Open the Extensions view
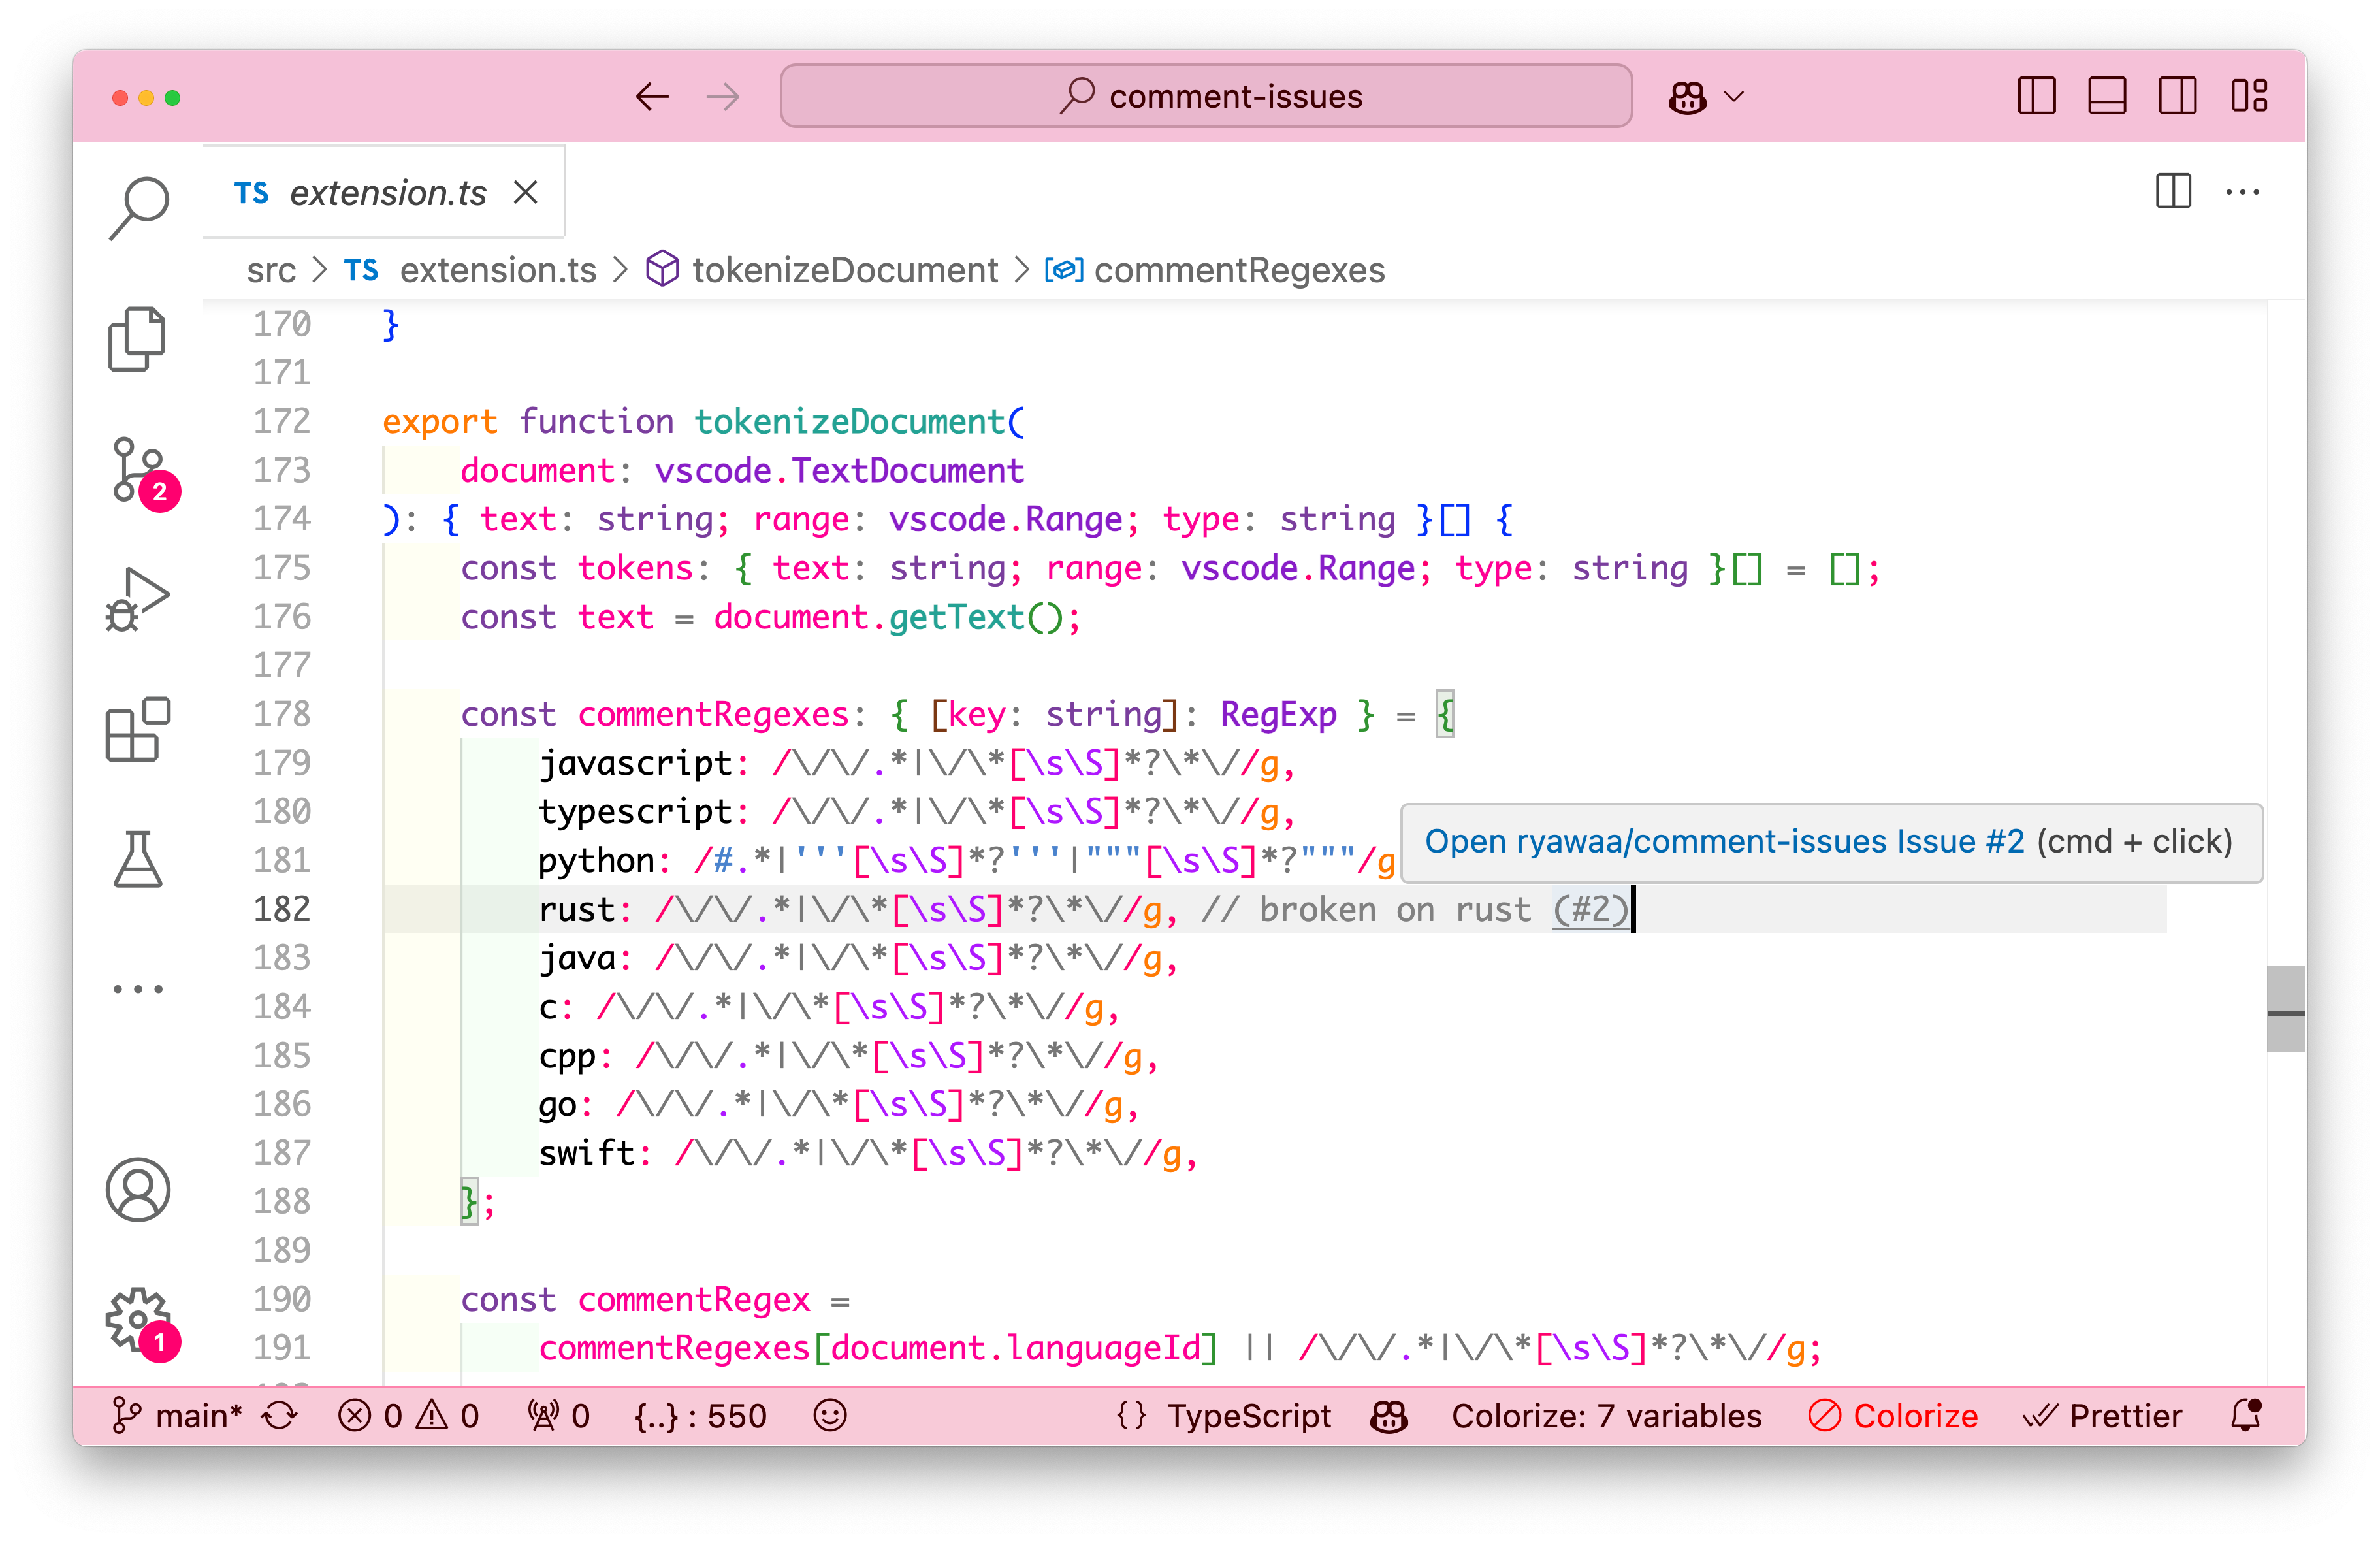Viewport: 2380px width, 1543px height. (138, 729)
